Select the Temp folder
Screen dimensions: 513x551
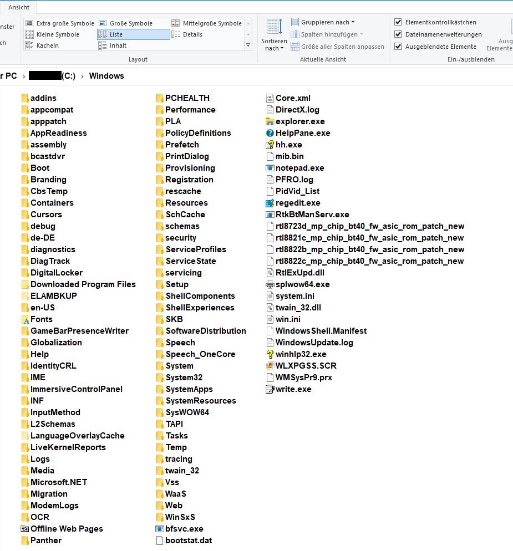tap(172, 447)
